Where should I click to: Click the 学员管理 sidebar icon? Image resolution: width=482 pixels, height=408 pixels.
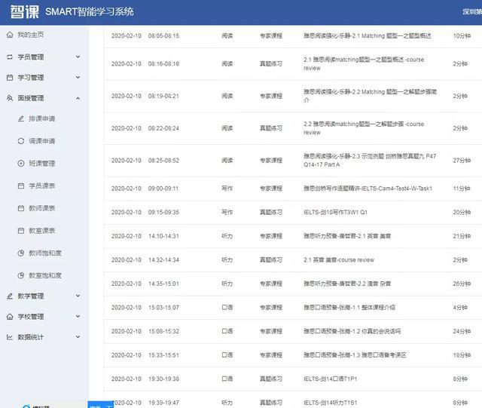9,57
